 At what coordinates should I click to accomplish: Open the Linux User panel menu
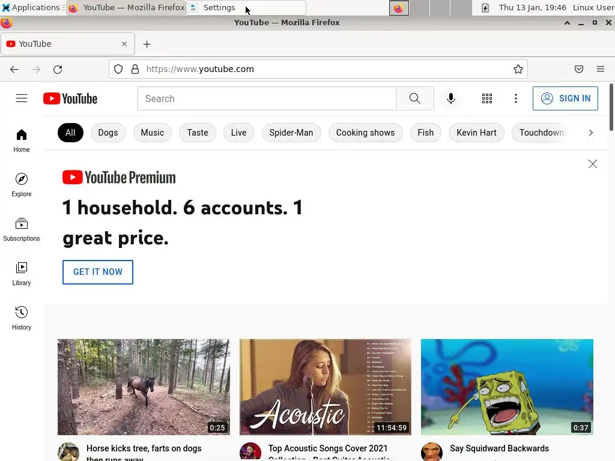(593, 7)
